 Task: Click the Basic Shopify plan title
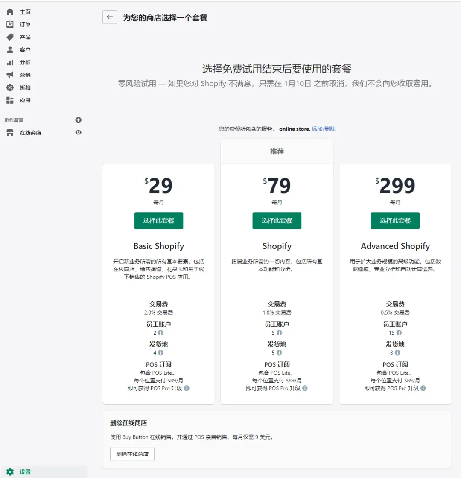click(158, 246)
